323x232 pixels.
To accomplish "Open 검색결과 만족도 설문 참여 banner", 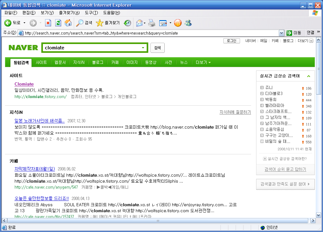I will point(285,184).
